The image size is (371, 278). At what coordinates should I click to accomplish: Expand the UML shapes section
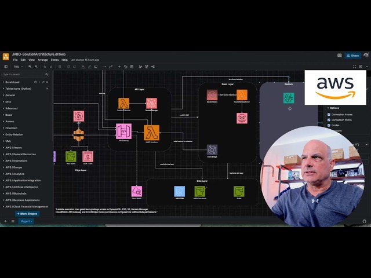7,141
